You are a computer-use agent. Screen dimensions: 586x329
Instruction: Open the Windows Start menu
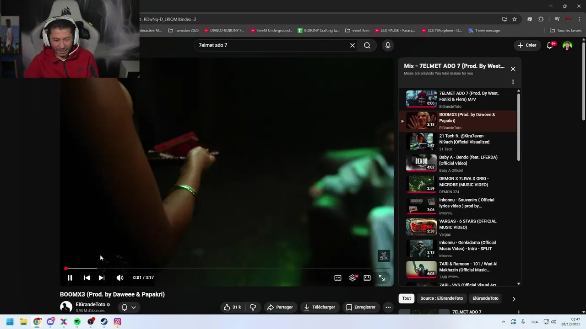click(10, 322)
